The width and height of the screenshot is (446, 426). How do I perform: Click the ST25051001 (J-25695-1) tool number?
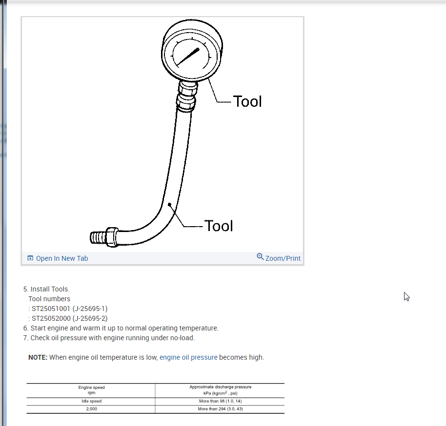69,309
